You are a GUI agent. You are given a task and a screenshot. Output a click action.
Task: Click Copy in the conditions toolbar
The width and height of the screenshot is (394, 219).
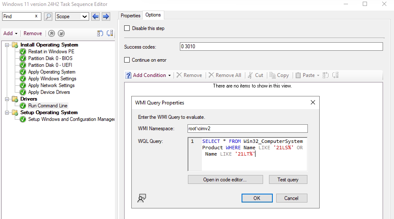(279, 75)
